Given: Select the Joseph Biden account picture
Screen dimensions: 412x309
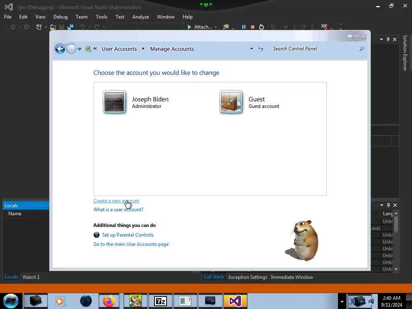Looking at the screenshot, I should tap(114, 102).
